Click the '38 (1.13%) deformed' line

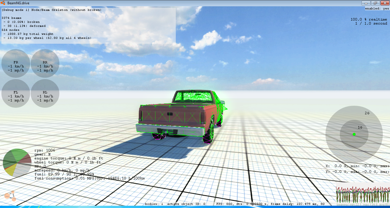tap(24, 26)
